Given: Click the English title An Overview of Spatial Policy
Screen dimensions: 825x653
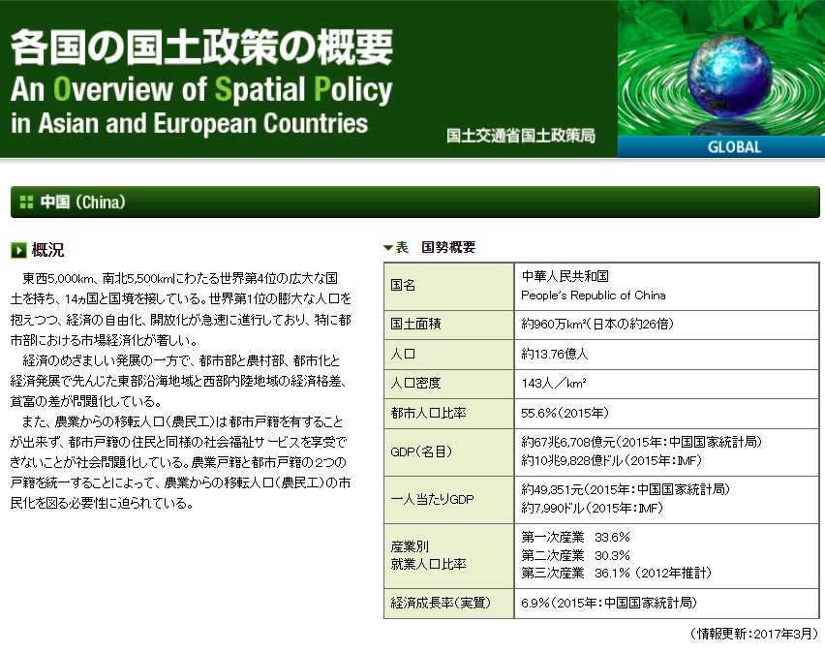Looking at the screenshot, I should tap(201, 90).
